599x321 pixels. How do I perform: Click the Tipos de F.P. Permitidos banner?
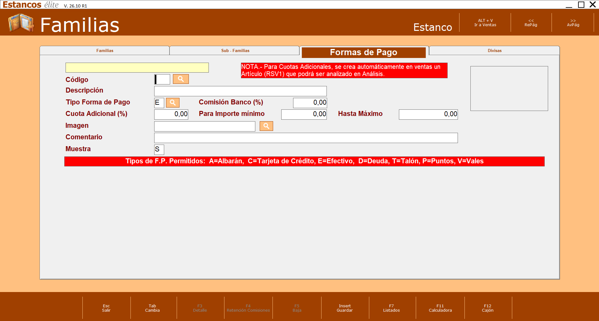pos(304,161)
